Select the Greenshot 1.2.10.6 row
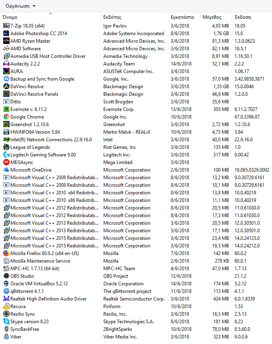This screenshot has width=272, height=344. click(136, 125)
